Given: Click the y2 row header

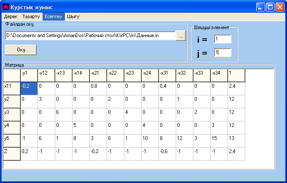Looking at the screenshot, I should [12, 102].
